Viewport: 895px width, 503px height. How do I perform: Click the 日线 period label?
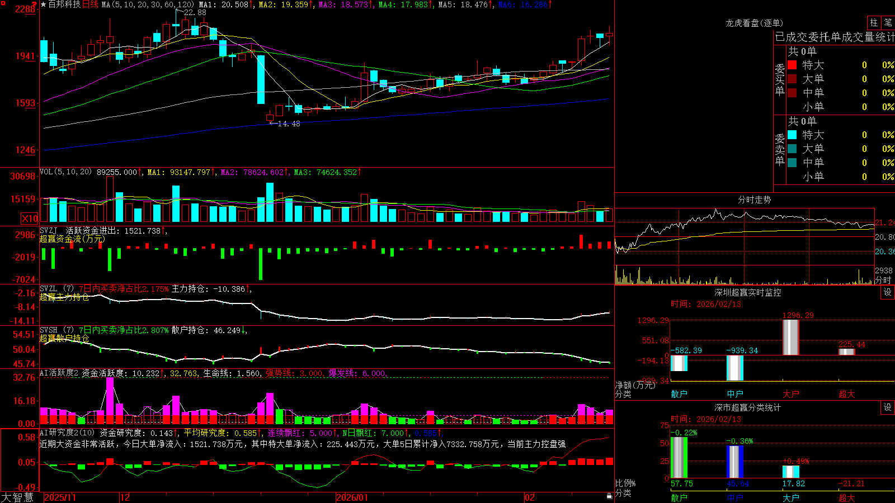[x=90, y=4]
